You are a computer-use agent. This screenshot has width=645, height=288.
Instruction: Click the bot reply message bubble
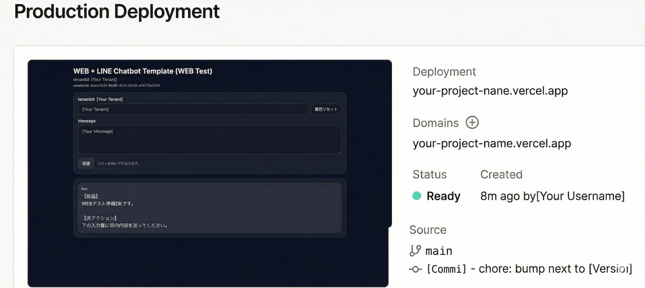(209, 208)
